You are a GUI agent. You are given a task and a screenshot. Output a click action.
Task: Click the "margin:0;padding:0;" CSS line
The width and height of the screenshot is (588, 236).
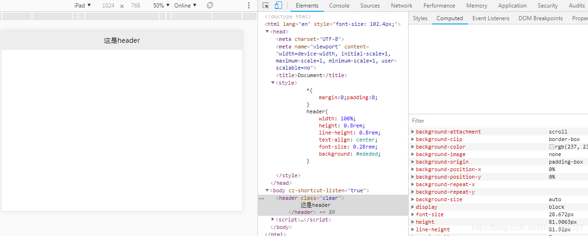pos(348,97)
